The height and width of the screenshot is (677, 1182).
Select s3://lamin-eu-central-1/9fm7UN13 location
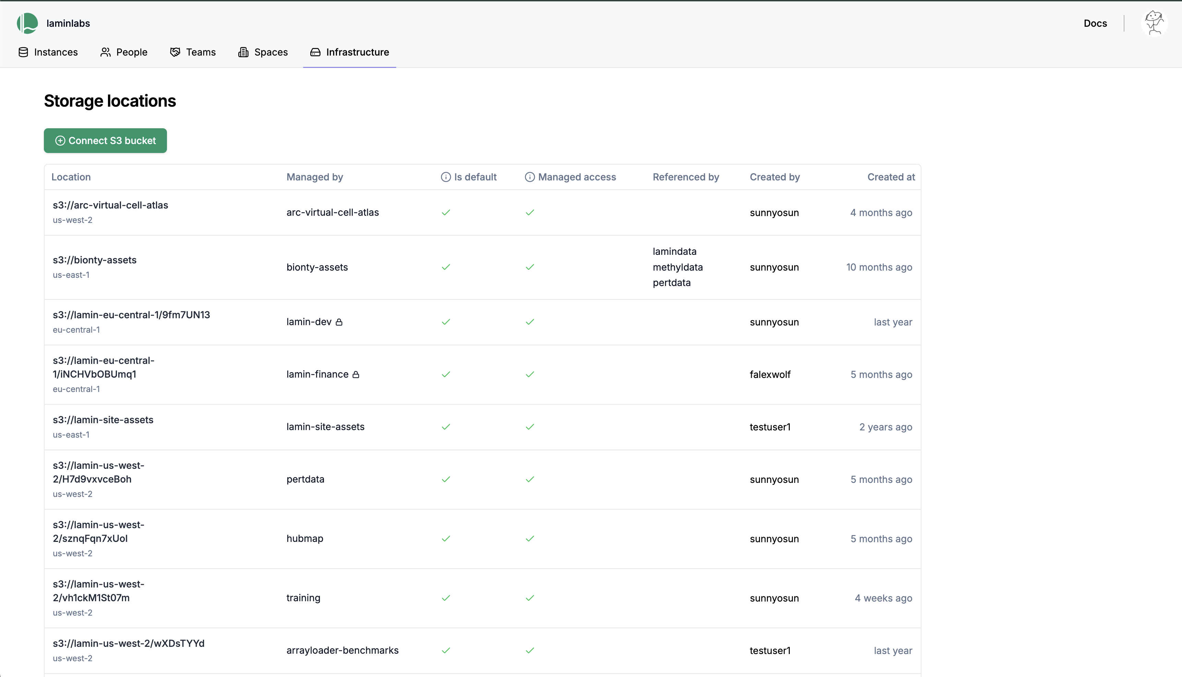coord(132,315)
